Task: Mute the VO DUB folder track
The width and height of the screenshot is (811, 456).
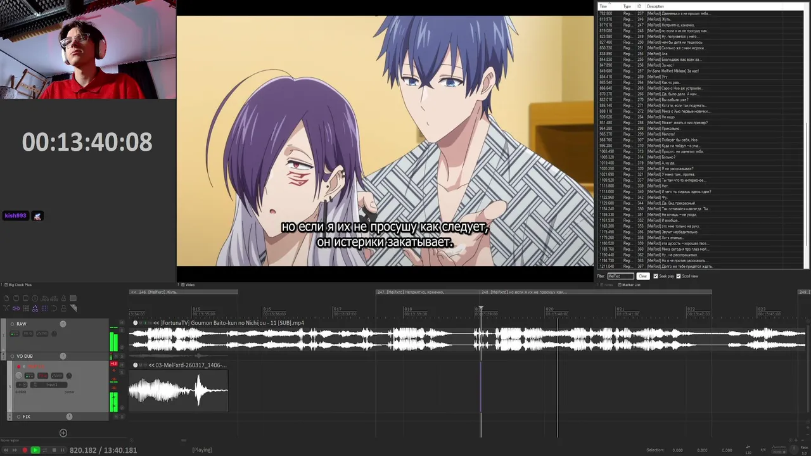Action: (116, 356)
